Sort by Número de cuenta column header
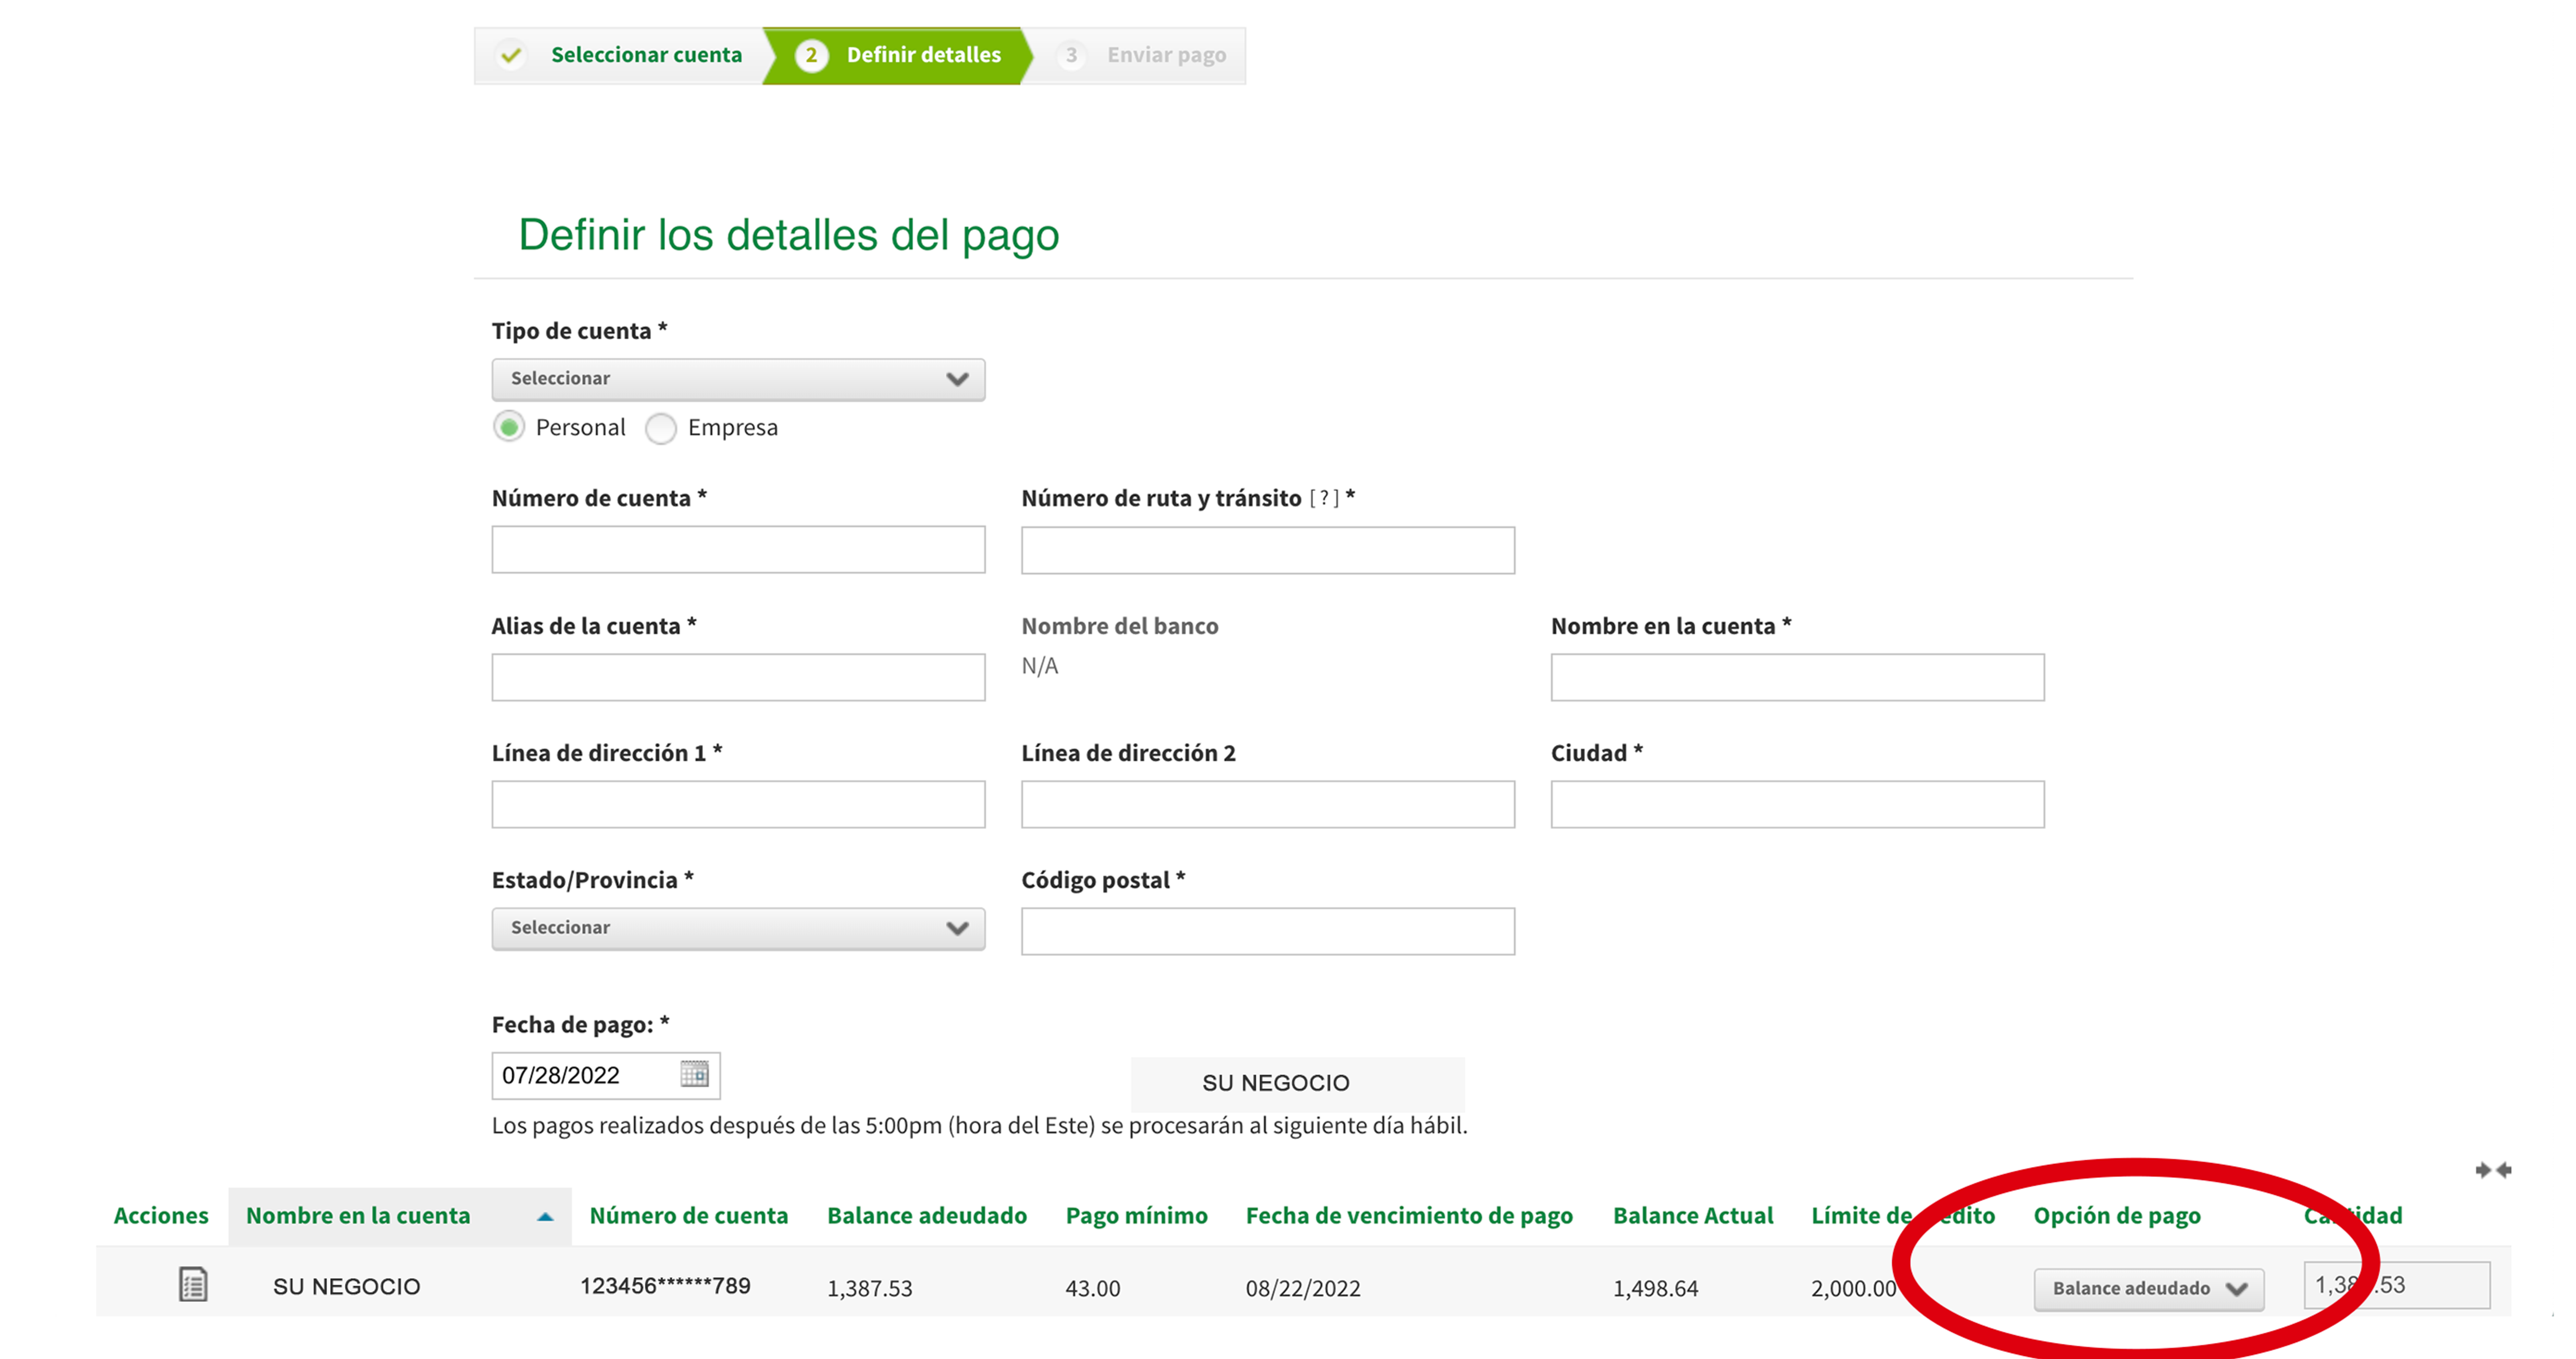The image size is (2576, 1359). [688, 1215]
